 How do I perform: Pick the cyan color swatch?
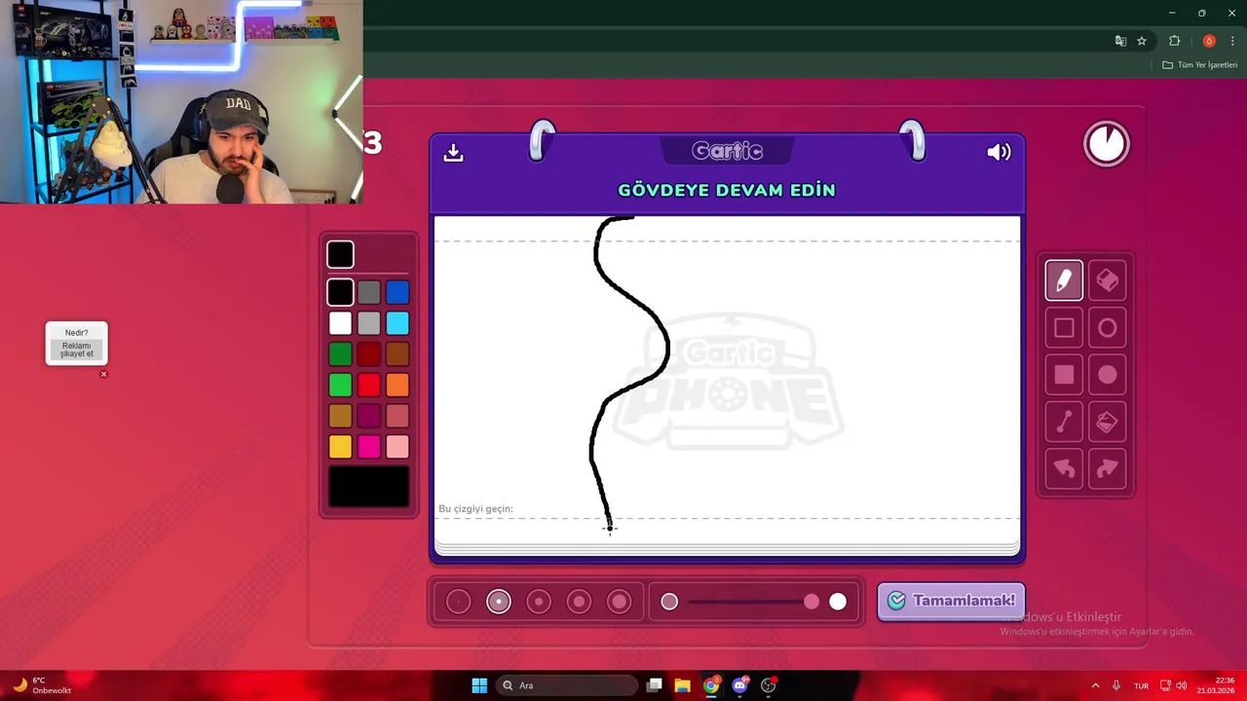397,323
